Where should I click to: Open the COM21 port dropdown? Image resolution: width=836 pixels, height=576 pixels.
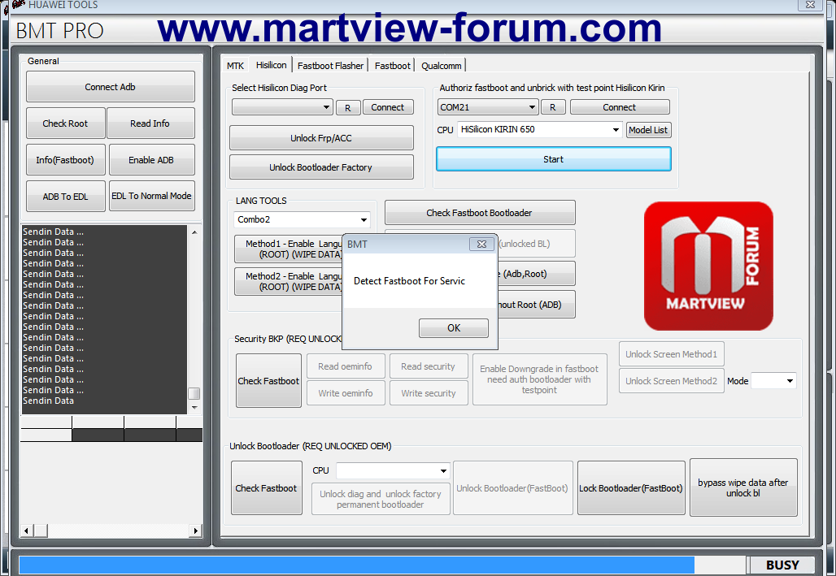(488, 107)
